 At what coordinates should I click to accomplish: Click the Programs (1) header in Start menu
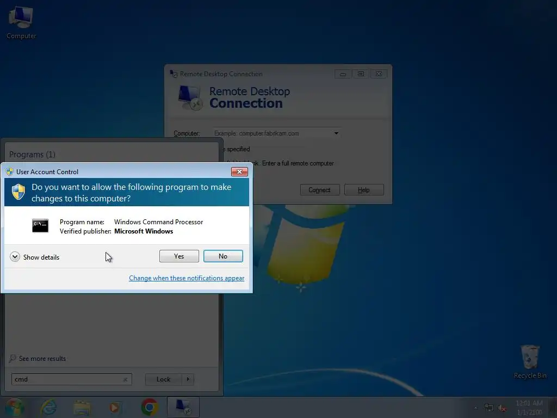tap(32, 155)
